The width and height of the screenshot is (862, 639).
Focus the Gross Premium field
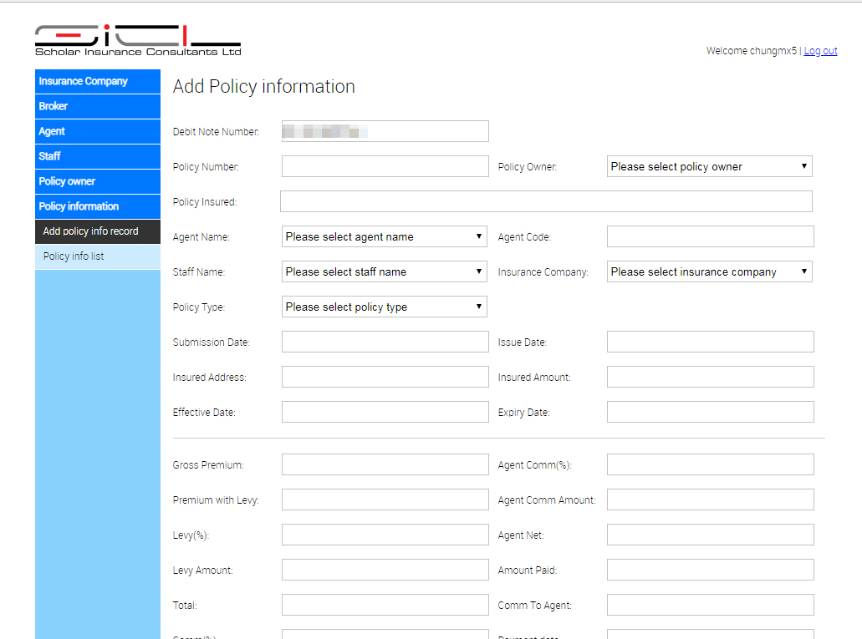385,464
